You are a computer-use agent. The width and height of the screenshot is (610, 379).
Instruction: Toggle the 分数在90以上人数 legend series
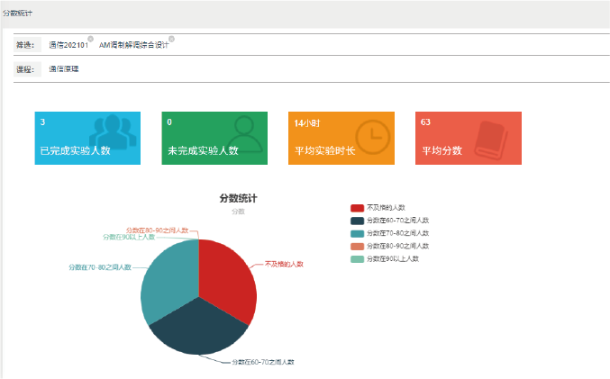click(x=386, y=258)
